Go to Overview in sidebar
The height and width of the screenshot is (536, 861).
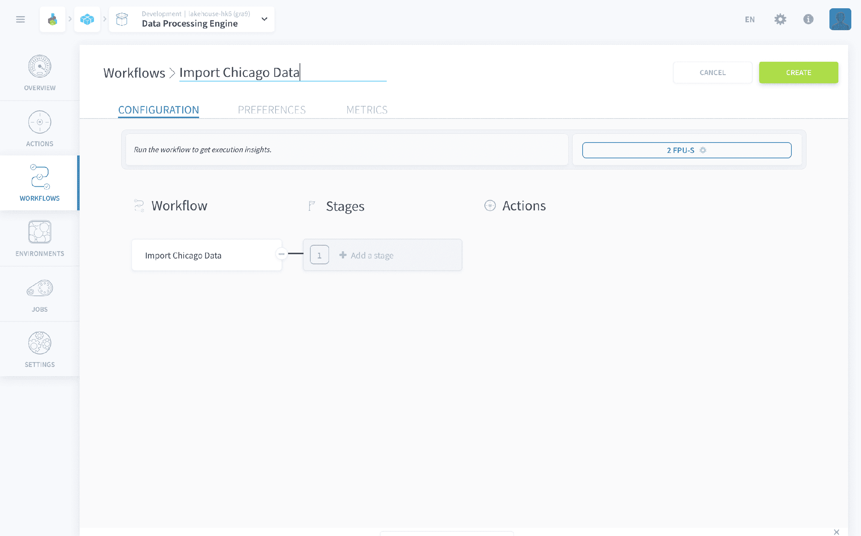40,73
